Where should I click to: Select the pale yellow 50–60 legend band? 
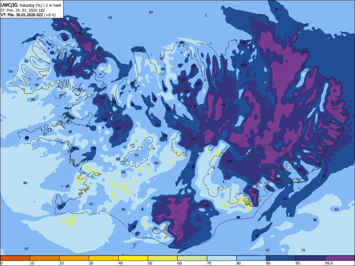(163, 258)
